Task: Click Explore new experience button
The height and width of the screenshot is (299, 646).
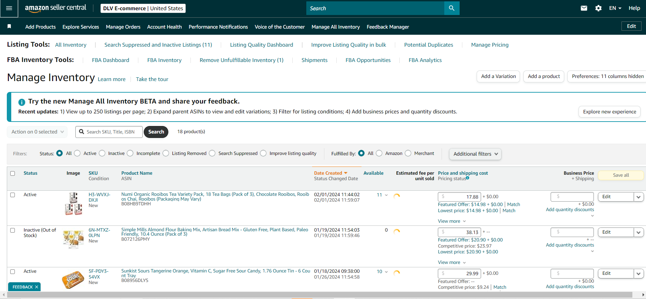Action: pos(610,112)
